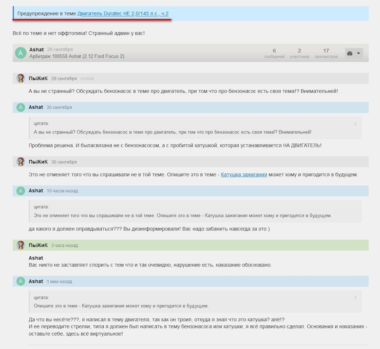Screen dimensions: 380x349
Task: Click the 29 сентября post date
Action: pyautogui.click(x=64, y=78)
